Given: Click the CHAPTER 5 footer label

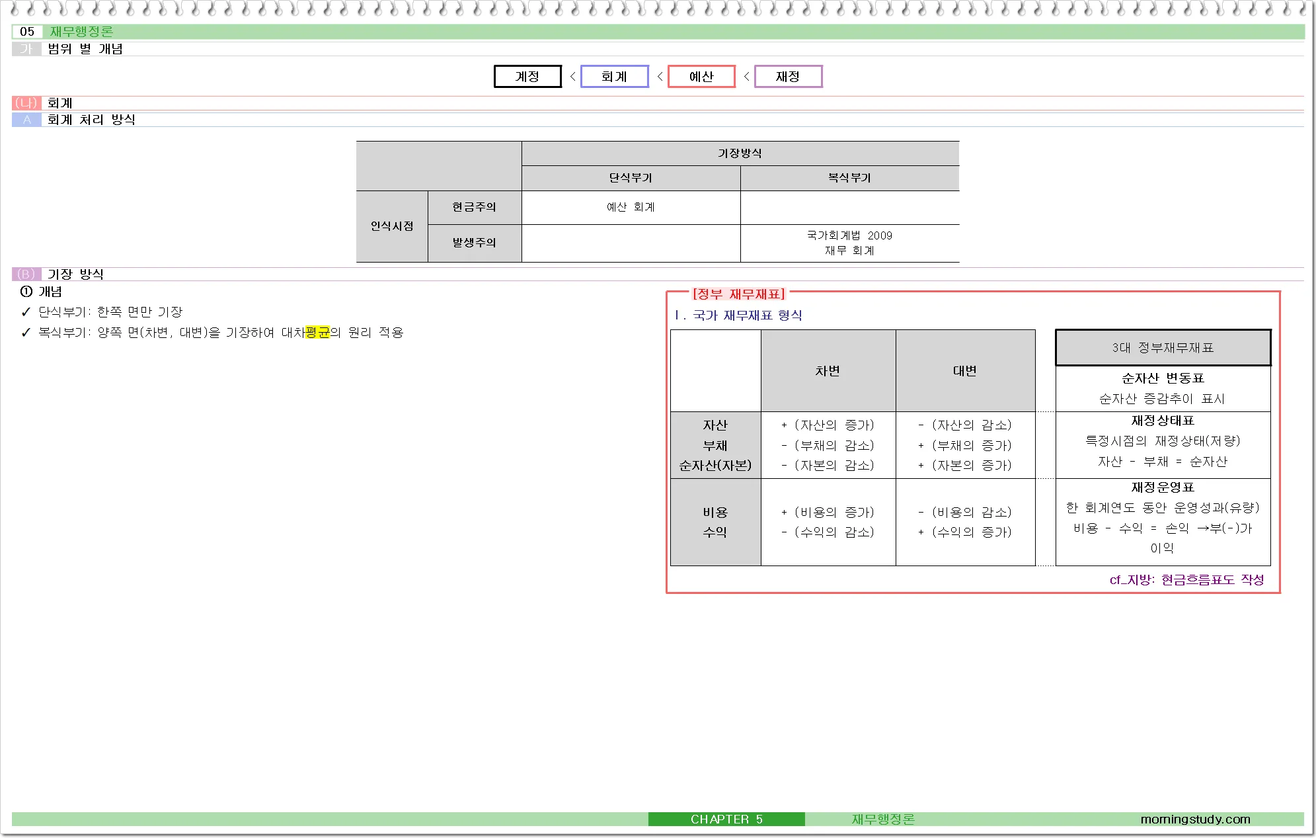Looking at the screenshot, I should [726, 819].
